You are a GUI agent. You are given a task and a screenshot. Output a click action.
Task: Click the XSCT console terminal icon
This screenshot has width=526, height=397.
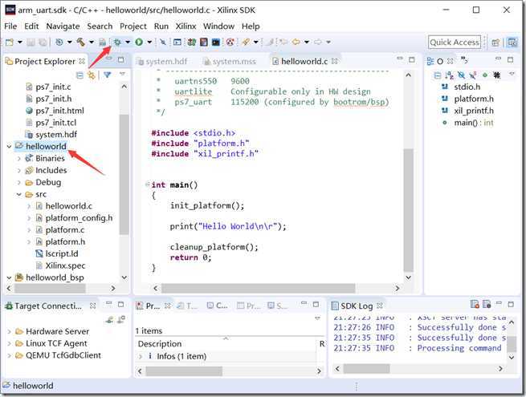pyautogui.click(x=216, y=43)
